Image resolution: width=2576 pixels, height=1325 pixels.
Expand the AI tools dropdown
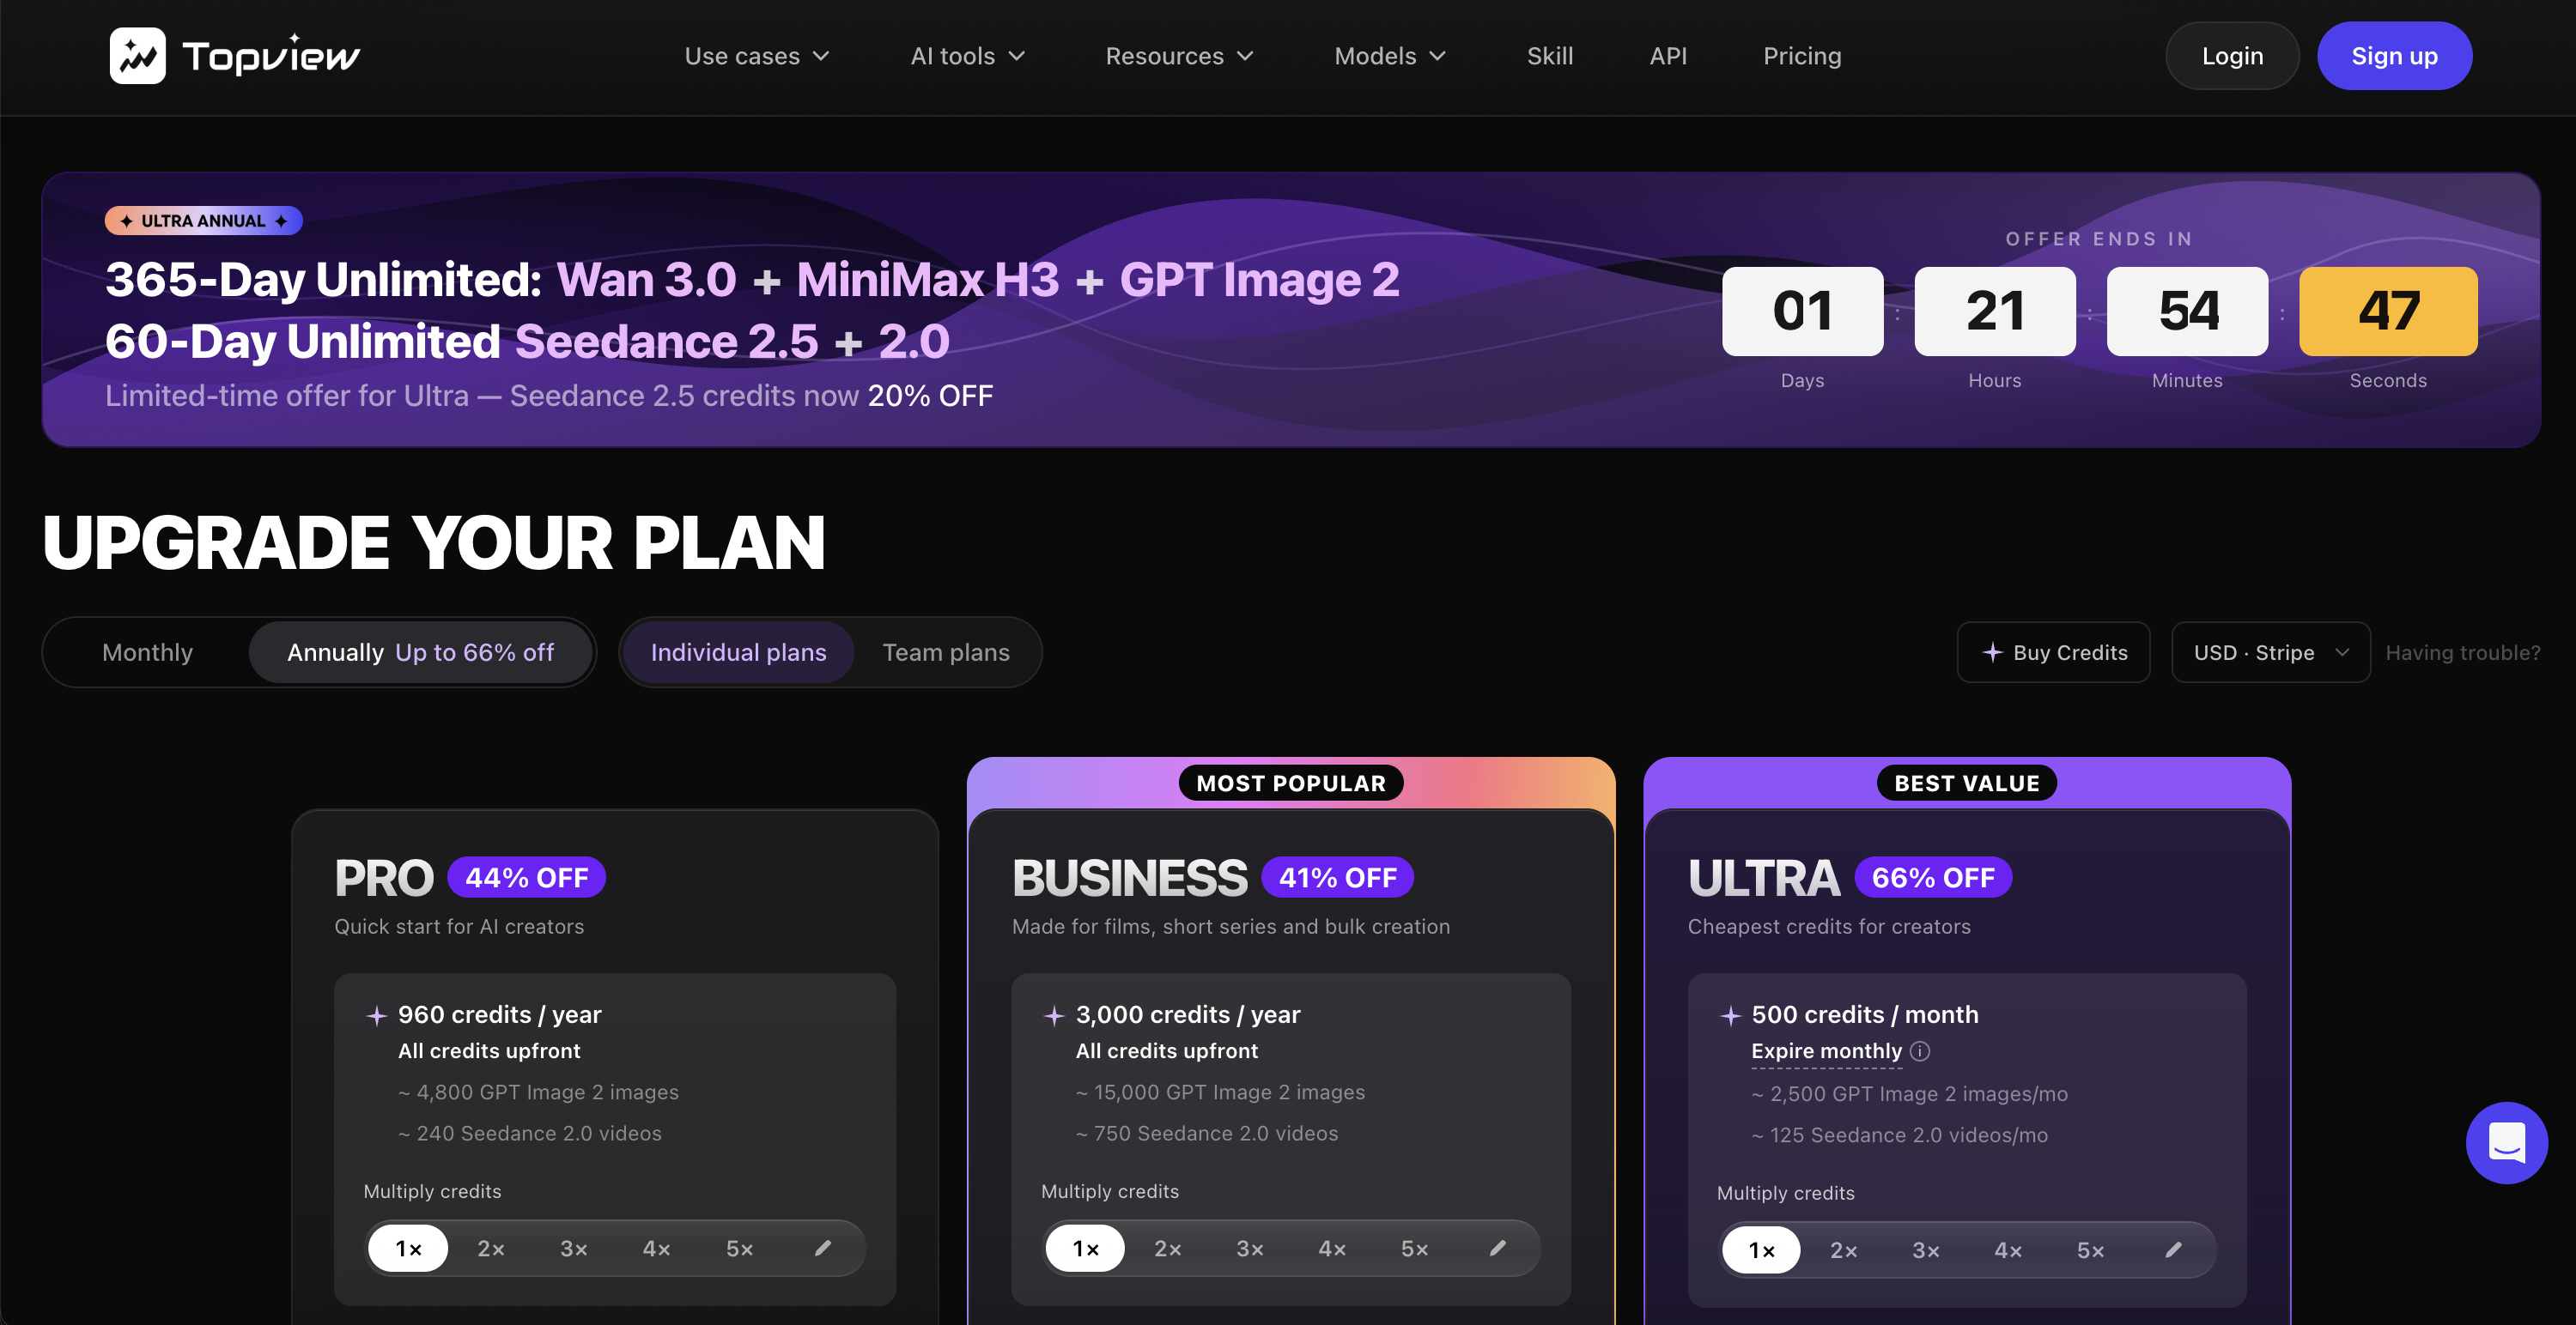tap(967, 56)
